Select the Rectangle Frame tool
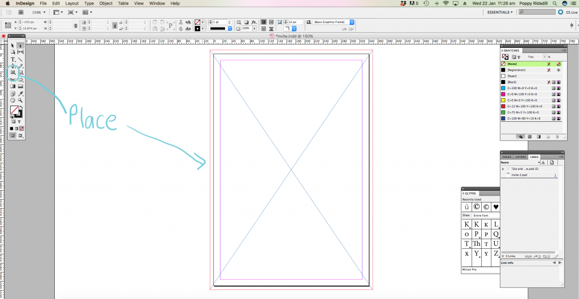 coord(13,72)
